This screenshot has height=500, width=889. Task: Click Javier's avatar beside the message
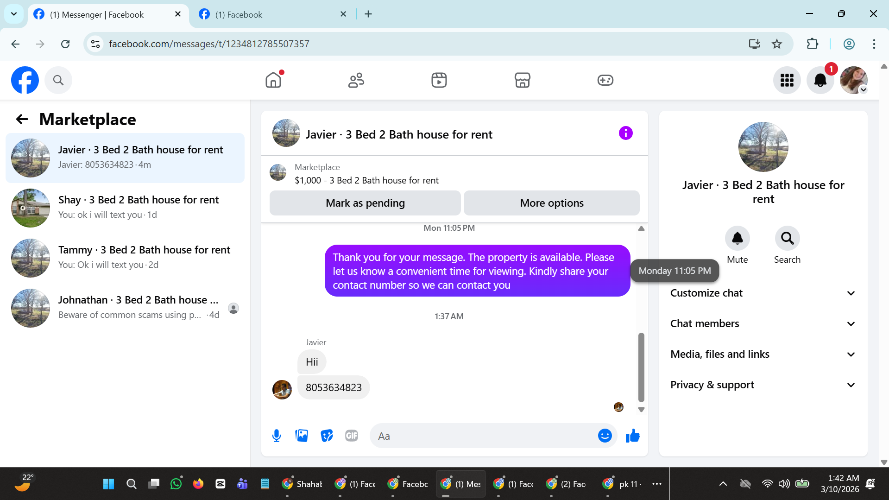(x=282, y=389)
